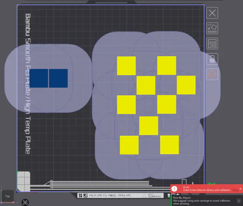
Task: Click 'More' link in error notification
Action: point(235,190)
